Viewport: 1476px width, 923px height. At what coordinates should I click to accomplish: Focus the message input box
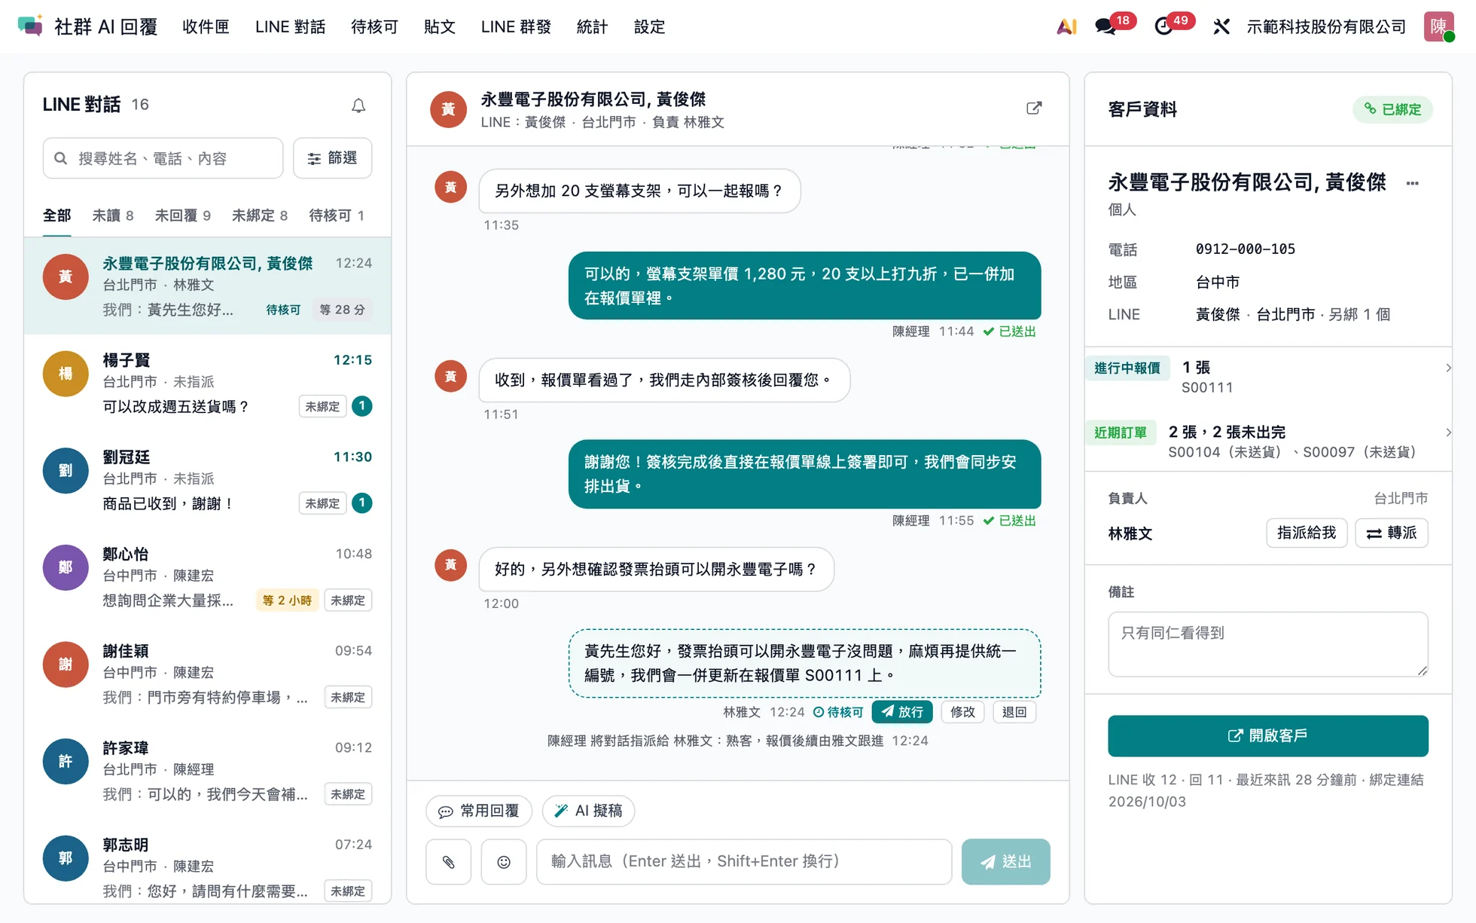(744, 862)
